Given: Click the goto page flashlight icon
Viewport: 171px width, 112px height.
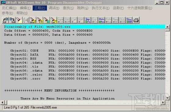Looking at the screenshot, I should click(46, 20).
